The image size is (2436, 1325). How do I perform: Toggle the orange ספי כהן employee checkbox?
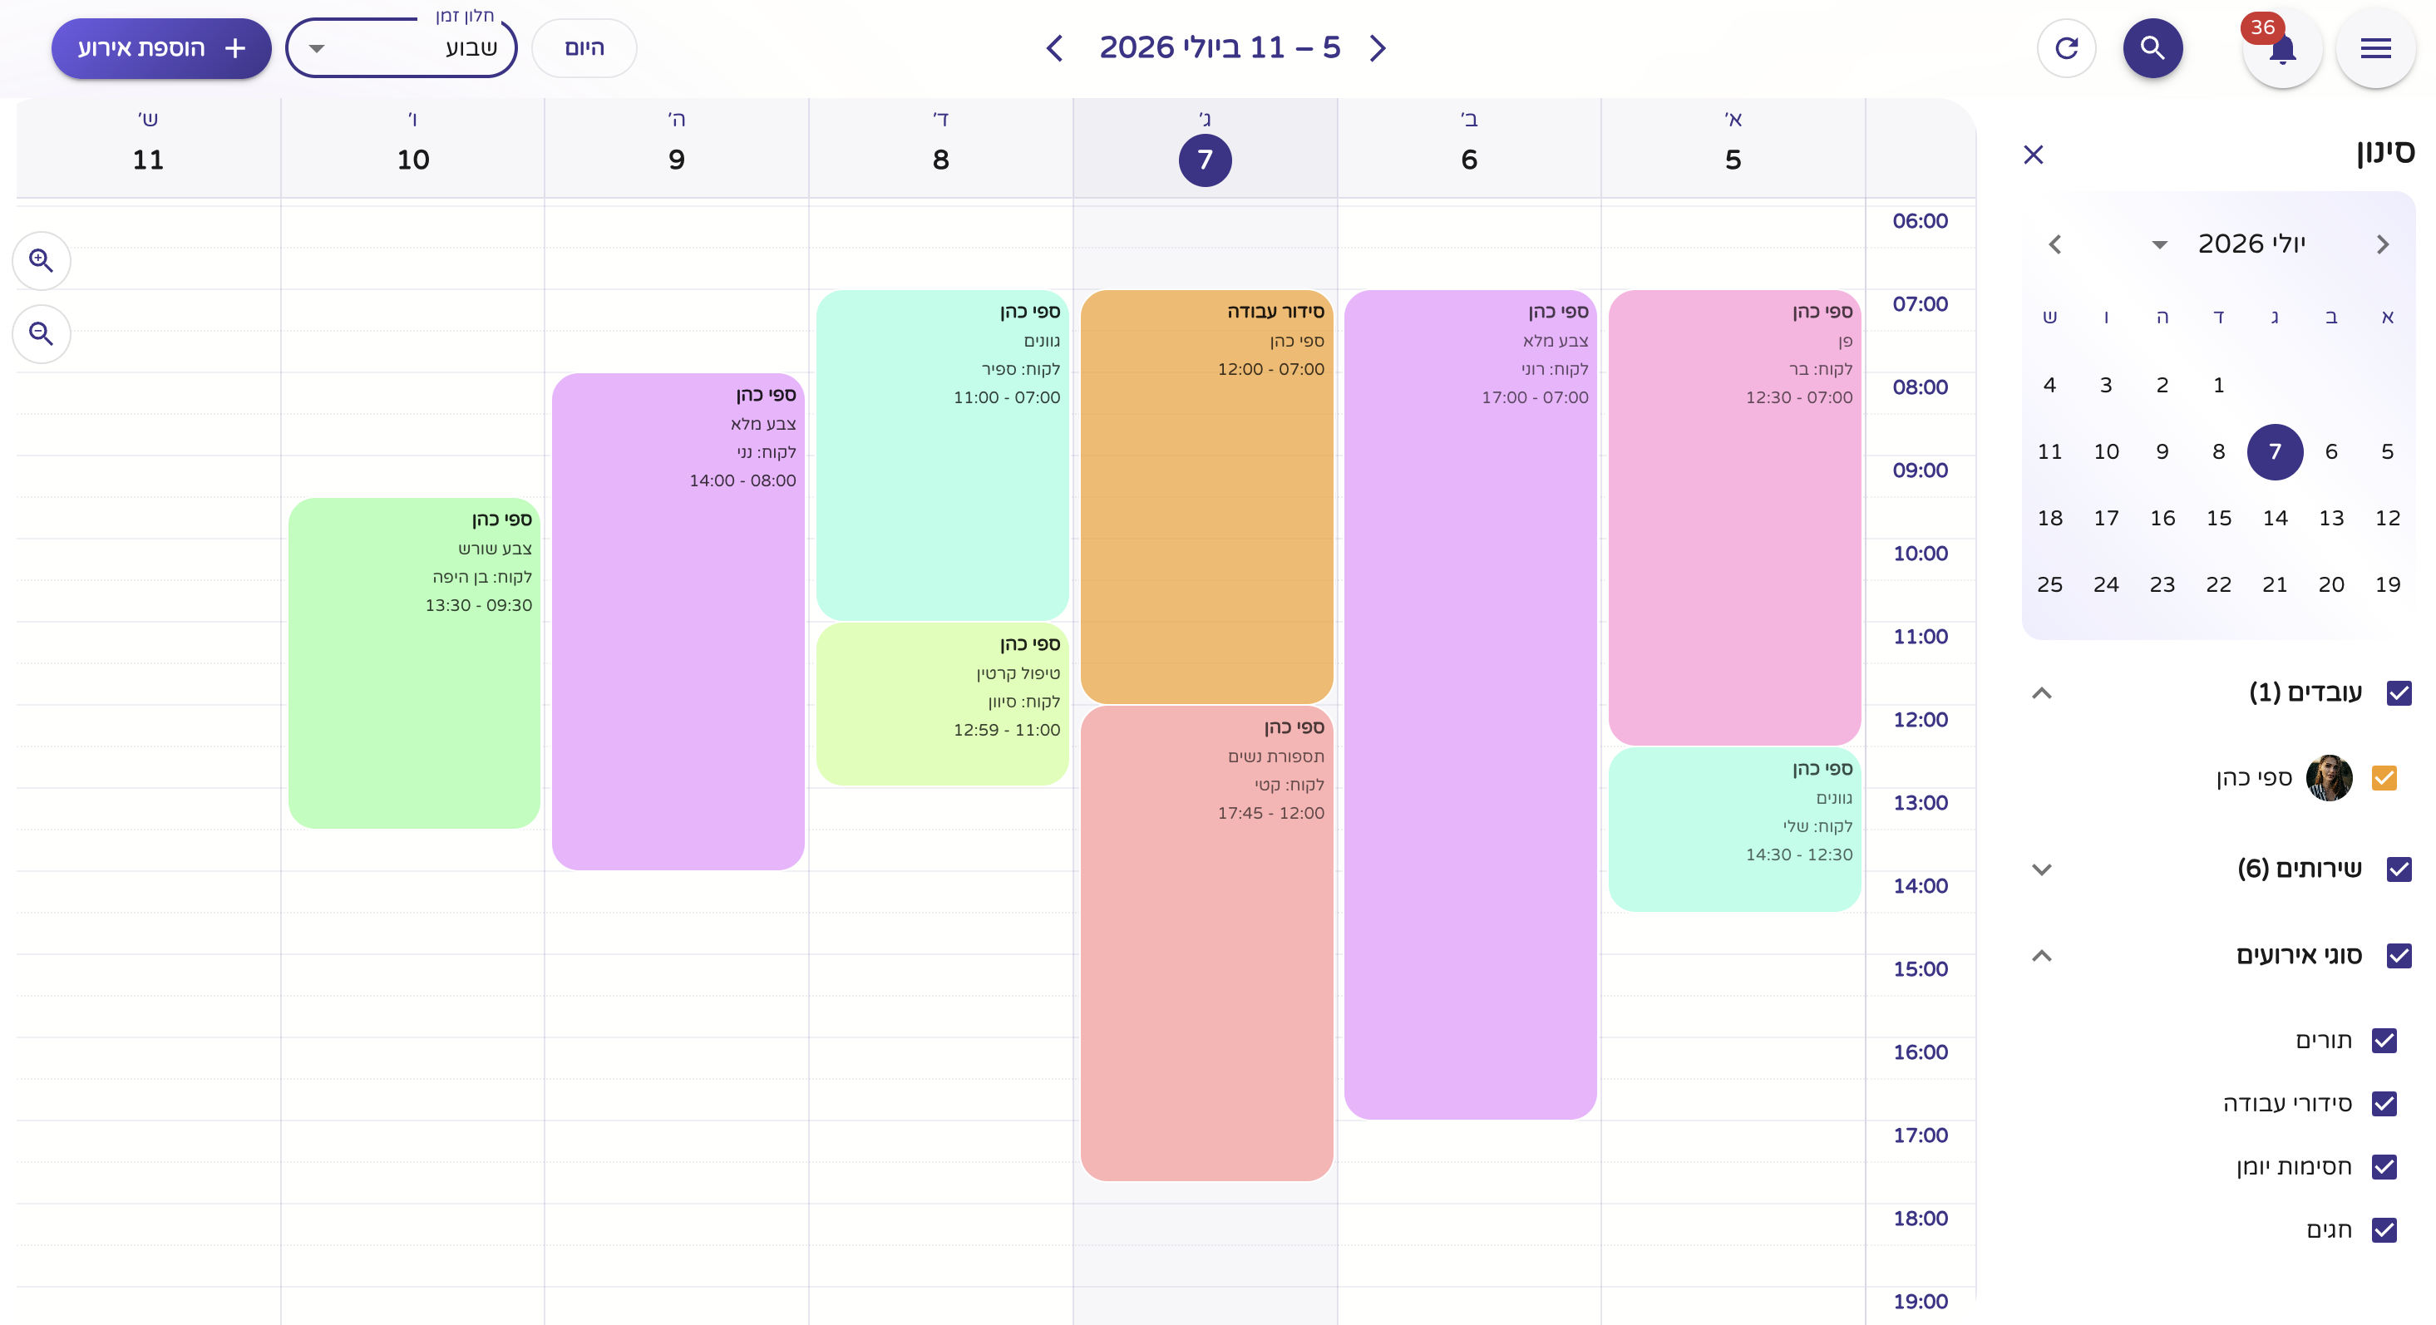pyautogui.click(x=2383, y=777)
